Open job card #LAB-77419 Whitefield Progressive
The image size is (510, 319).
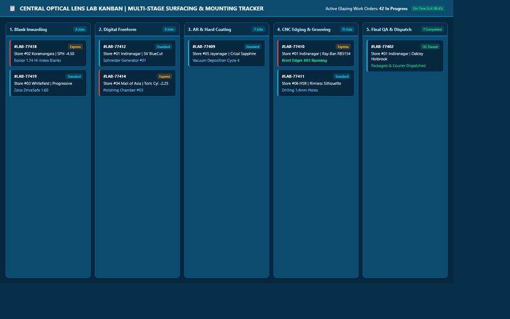point(48,83)
